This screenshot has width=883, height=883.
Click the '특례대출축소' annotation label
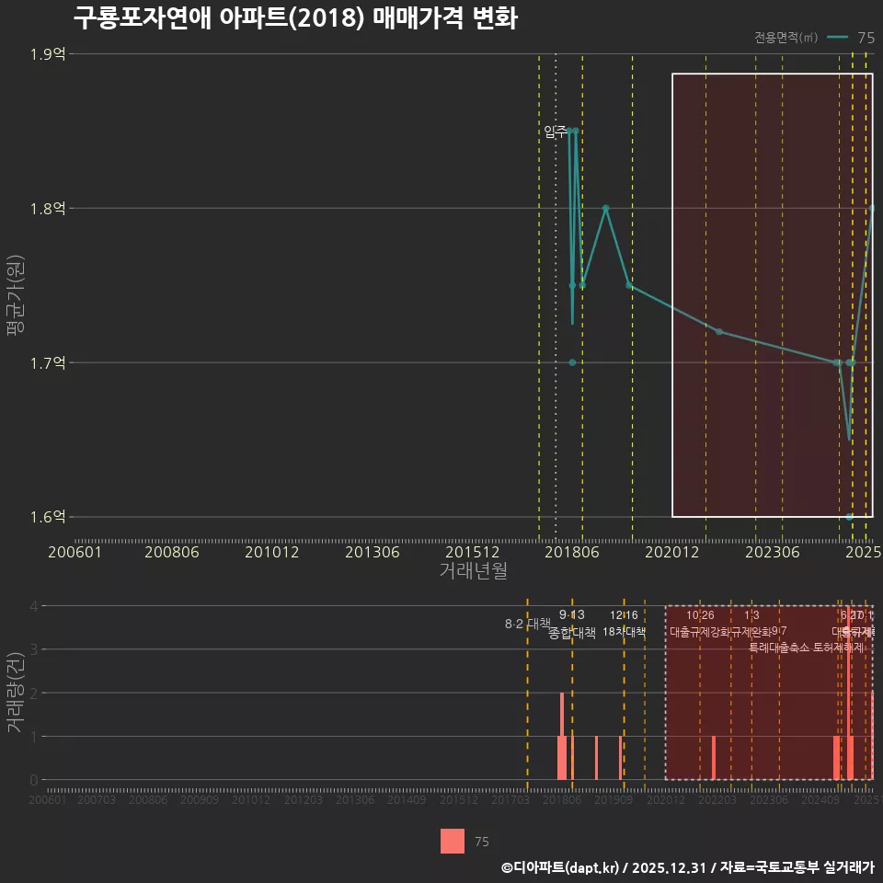pos(779,648)
